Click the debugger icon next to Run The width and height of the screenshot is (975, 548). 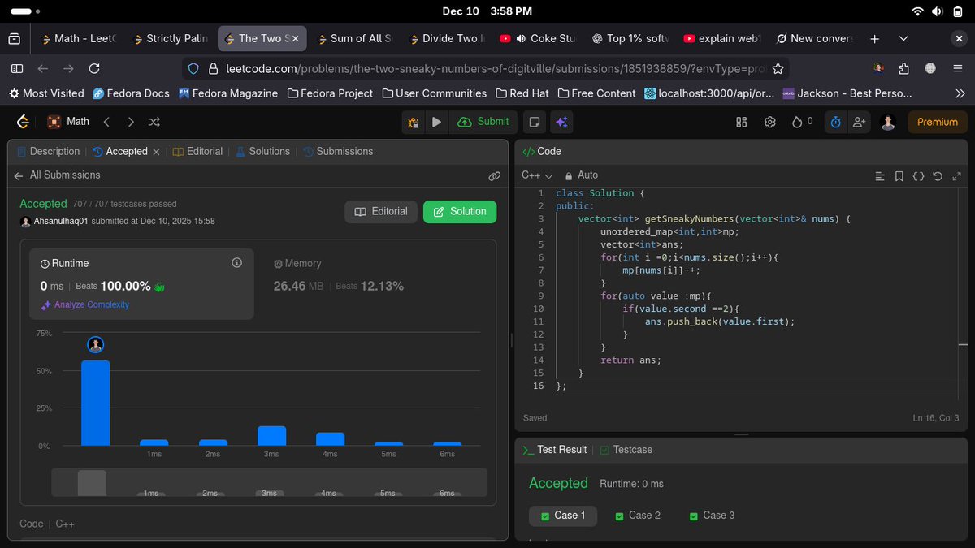(414, 122)
